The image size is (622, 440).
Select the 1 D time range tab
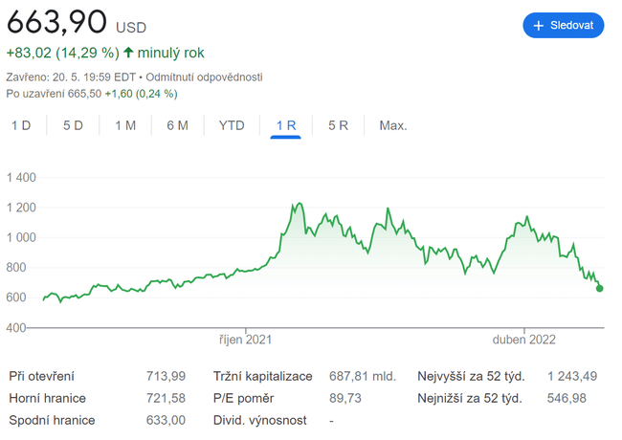pyautogui.click(x=21, y=125)
